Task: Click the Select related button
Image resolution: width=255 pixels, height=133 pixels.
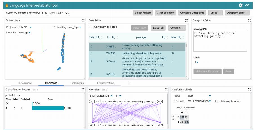Action: (x=143, y=13)
